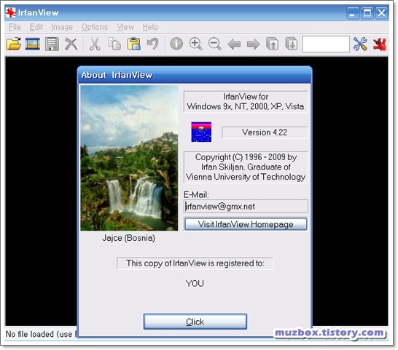Delete file with the X toolbar icon
This screenshot has width=398, height=350.
[71, 44]
